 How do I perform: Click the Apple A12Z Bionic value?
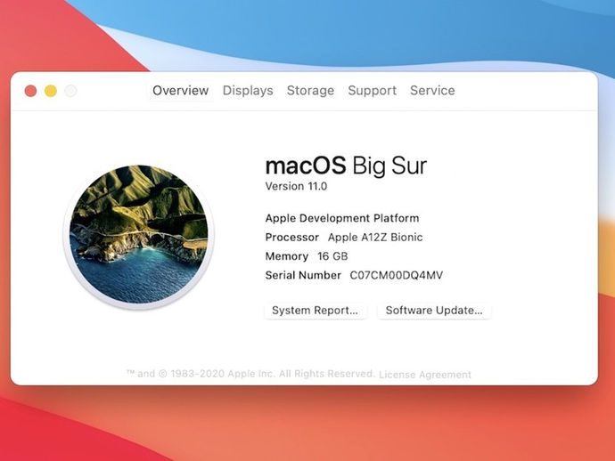coord(375,238)
